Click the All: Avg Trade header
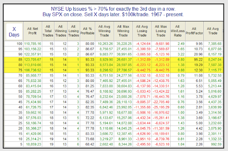 [x=213, y=31]
